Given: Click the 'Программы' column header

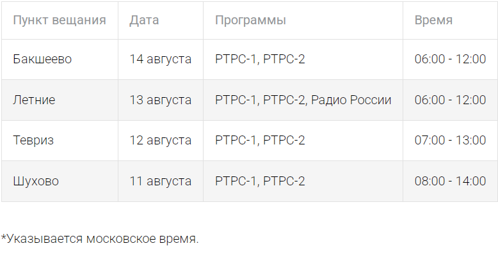Looking at the screenshot, I should pos(303,20).
